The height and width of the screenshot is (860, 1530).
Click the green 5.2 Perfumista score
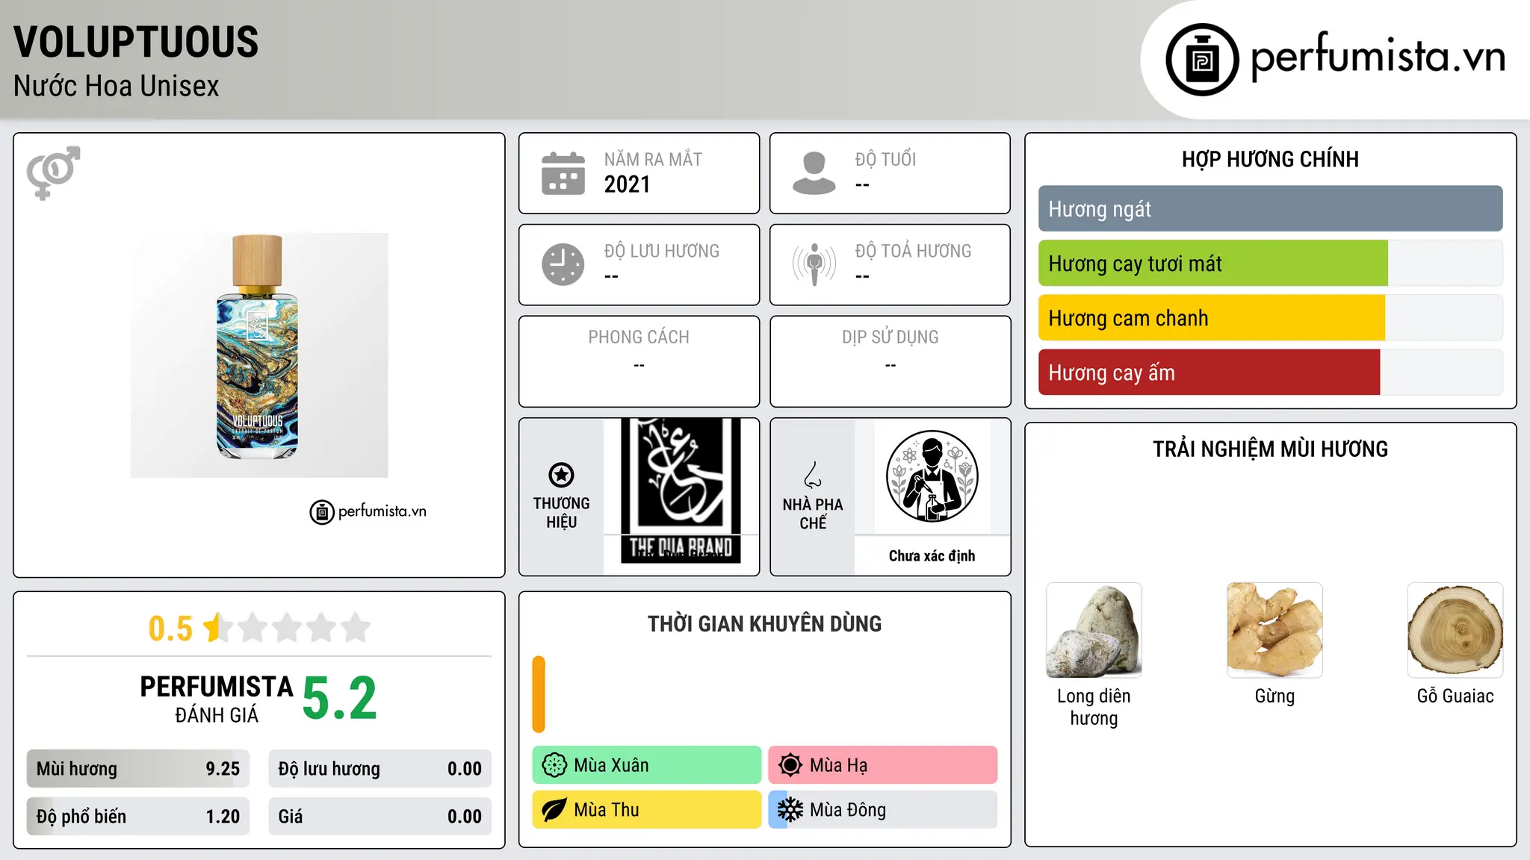[x=340, y=698]
